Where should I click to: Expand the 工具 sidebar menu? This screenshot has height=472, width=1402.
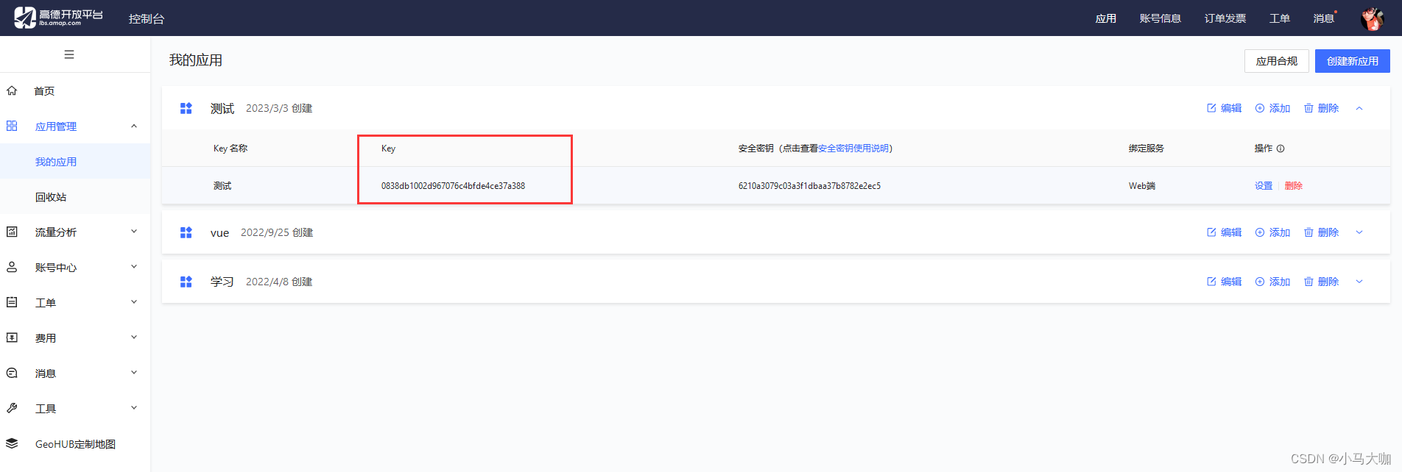(x=134, y=408)
